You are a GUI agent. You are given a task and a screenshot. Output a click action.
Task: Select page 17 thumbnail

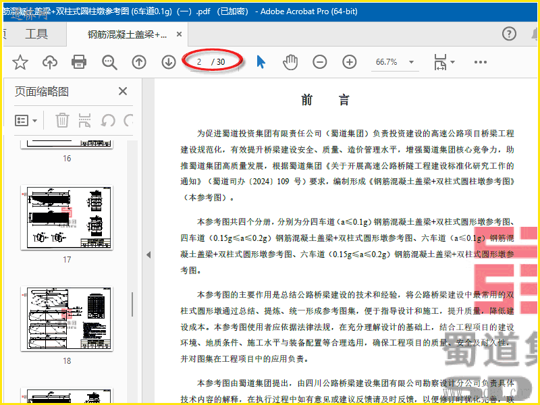pyautogui.click(x=65, y=218)
